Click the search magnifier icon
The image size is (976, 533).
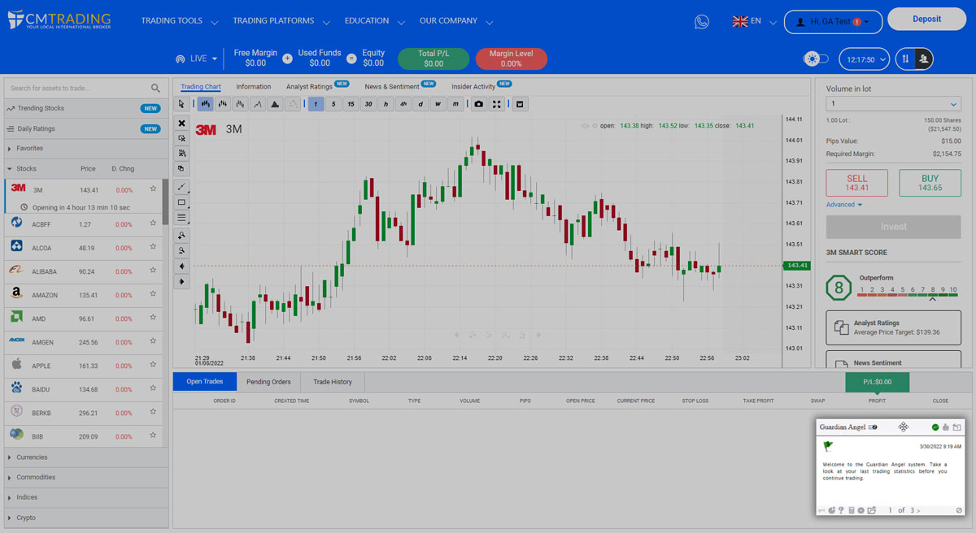[155, 88]
